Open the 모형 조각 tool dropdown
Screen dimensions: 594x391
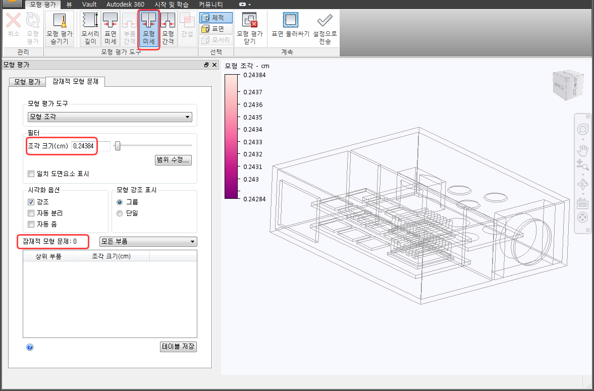coord(110,117)
